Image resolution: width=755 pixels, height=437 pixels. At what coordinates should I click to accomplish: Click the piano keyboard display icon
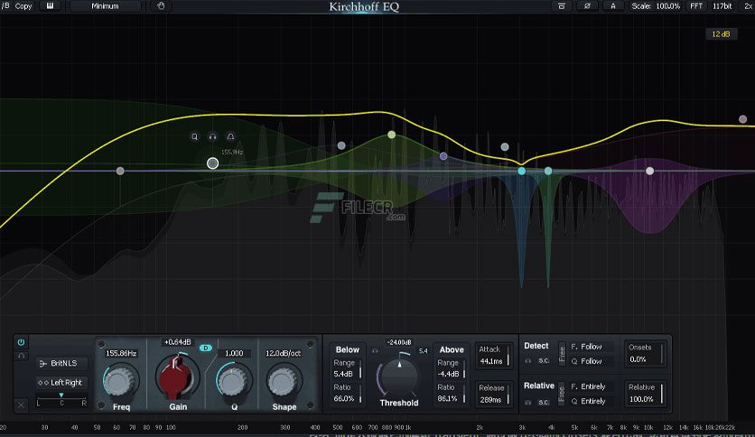(50, 5)
